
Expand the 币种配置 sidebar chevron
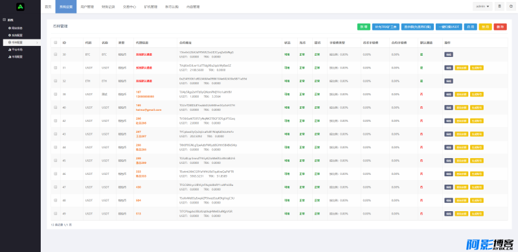point(37,43)
